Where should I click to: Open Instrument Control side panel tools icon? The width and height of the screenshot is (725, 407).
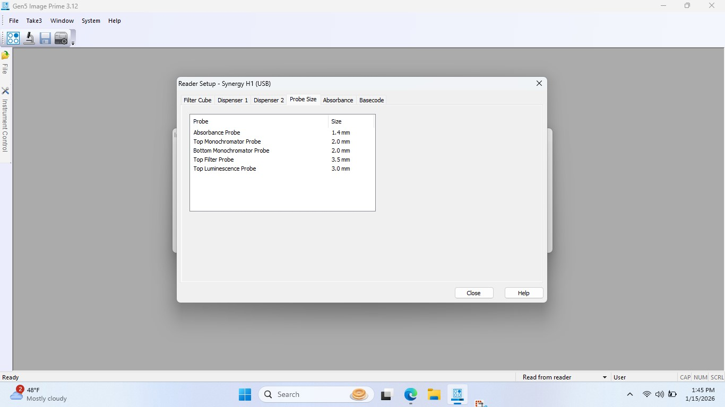[5, 91]
